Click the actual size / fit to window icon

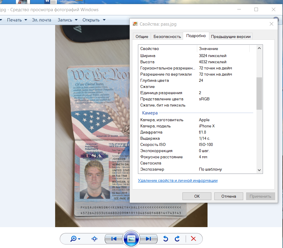coord(94,239)
